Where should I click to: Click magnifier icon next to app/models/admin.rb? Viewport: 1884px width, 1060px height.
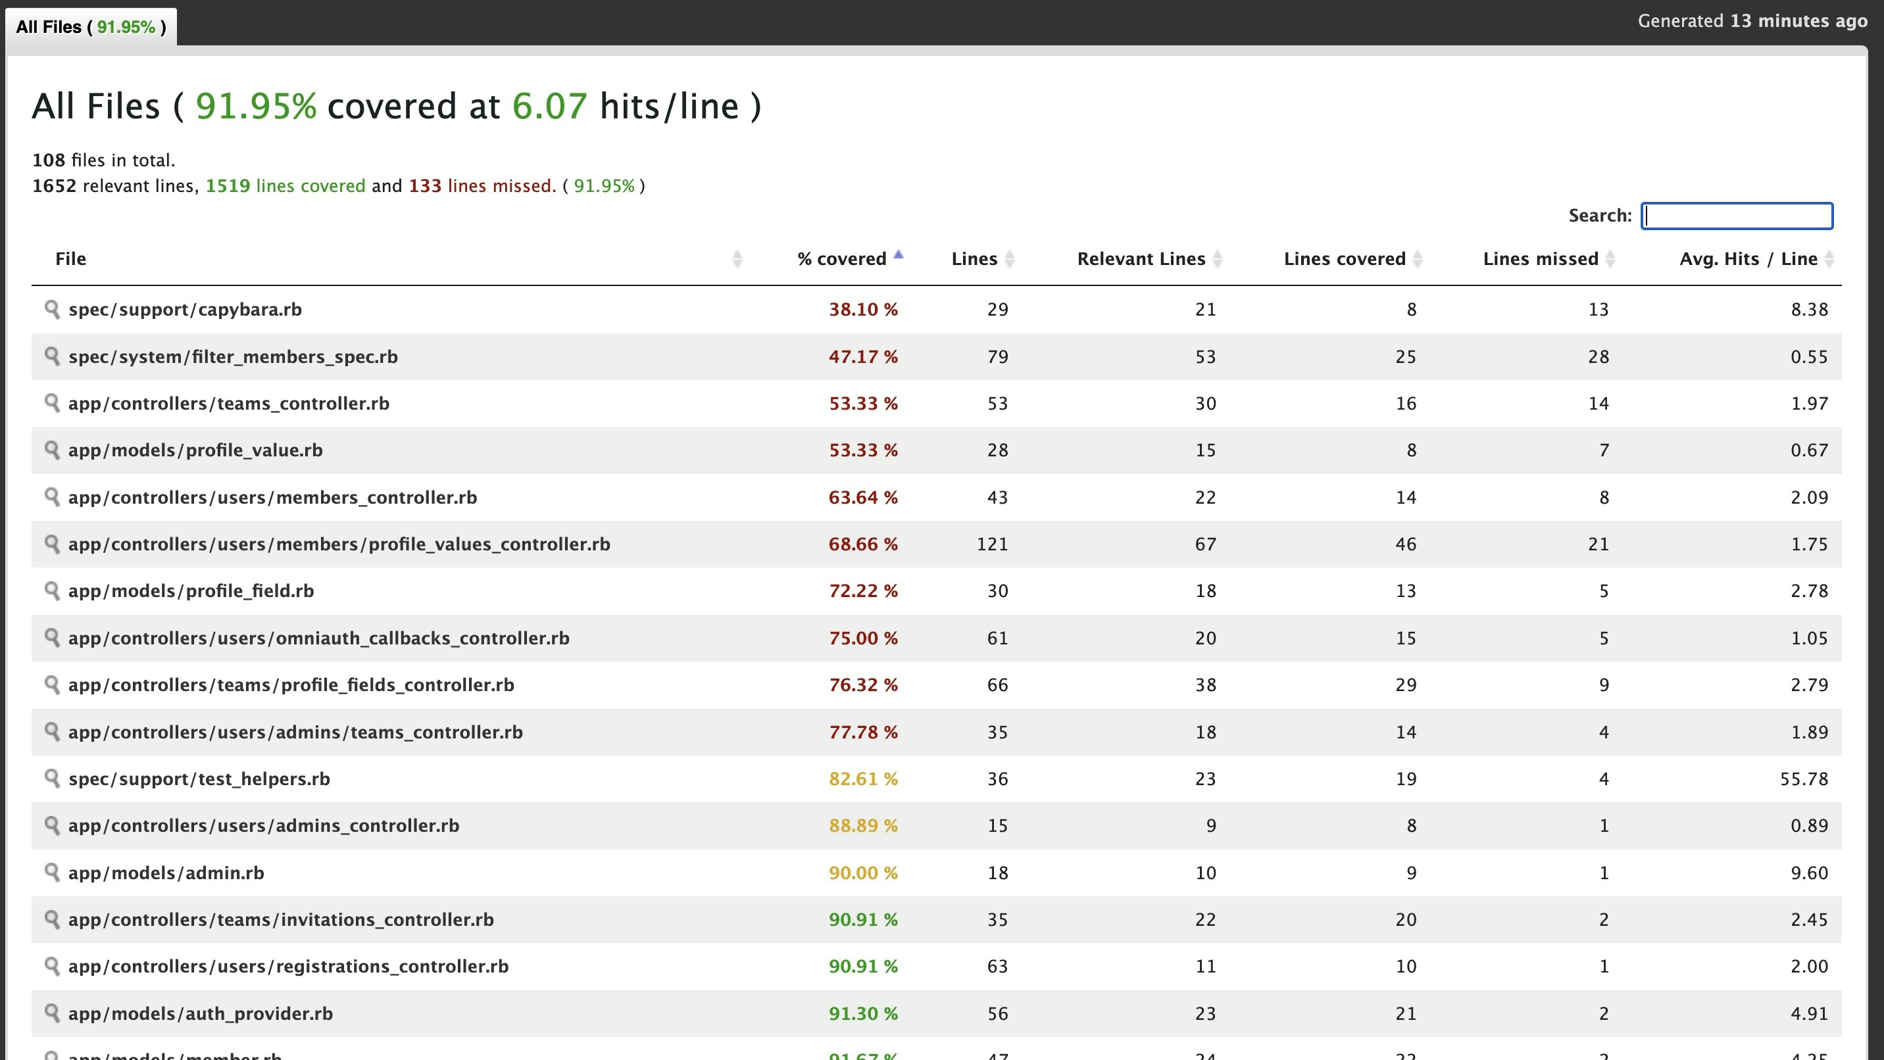[x=52, y=872]
